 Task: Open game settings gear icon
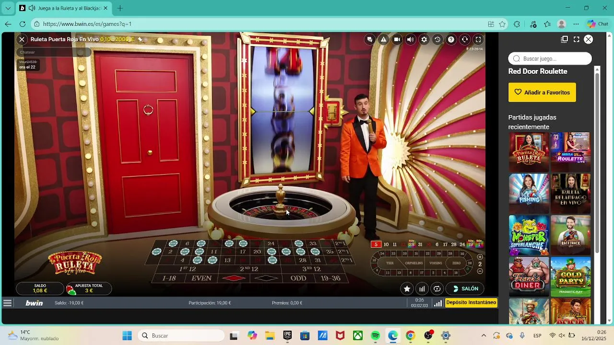424,40
